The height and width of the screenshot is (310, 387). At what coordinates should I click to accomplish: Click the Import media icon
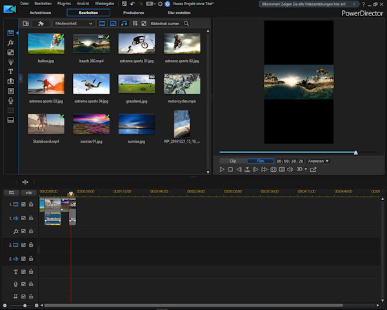26,23
